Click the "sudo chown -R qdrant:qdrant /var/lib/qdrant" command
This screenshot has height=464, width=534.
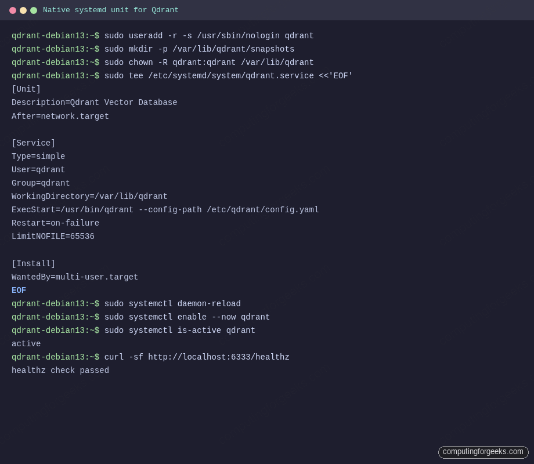pos(209,62)
